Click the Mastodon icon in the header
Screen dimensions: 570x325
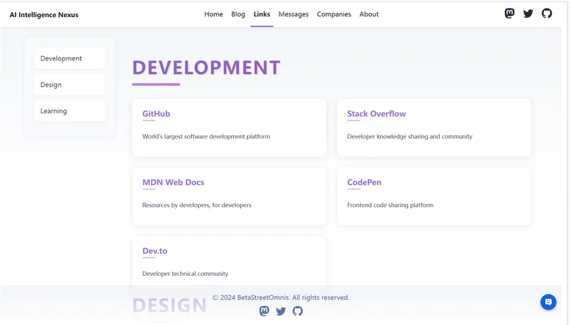[509, 14]
